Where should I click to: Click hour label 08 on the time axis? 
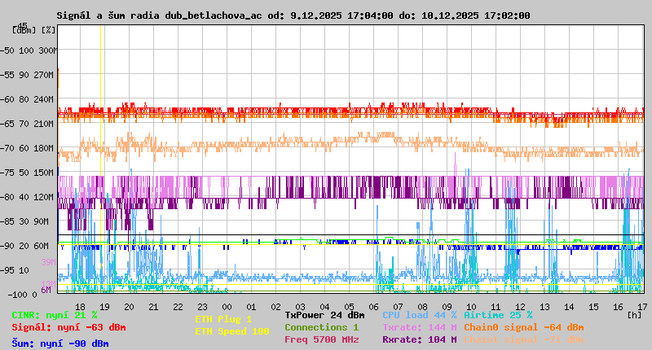(422, 307)
